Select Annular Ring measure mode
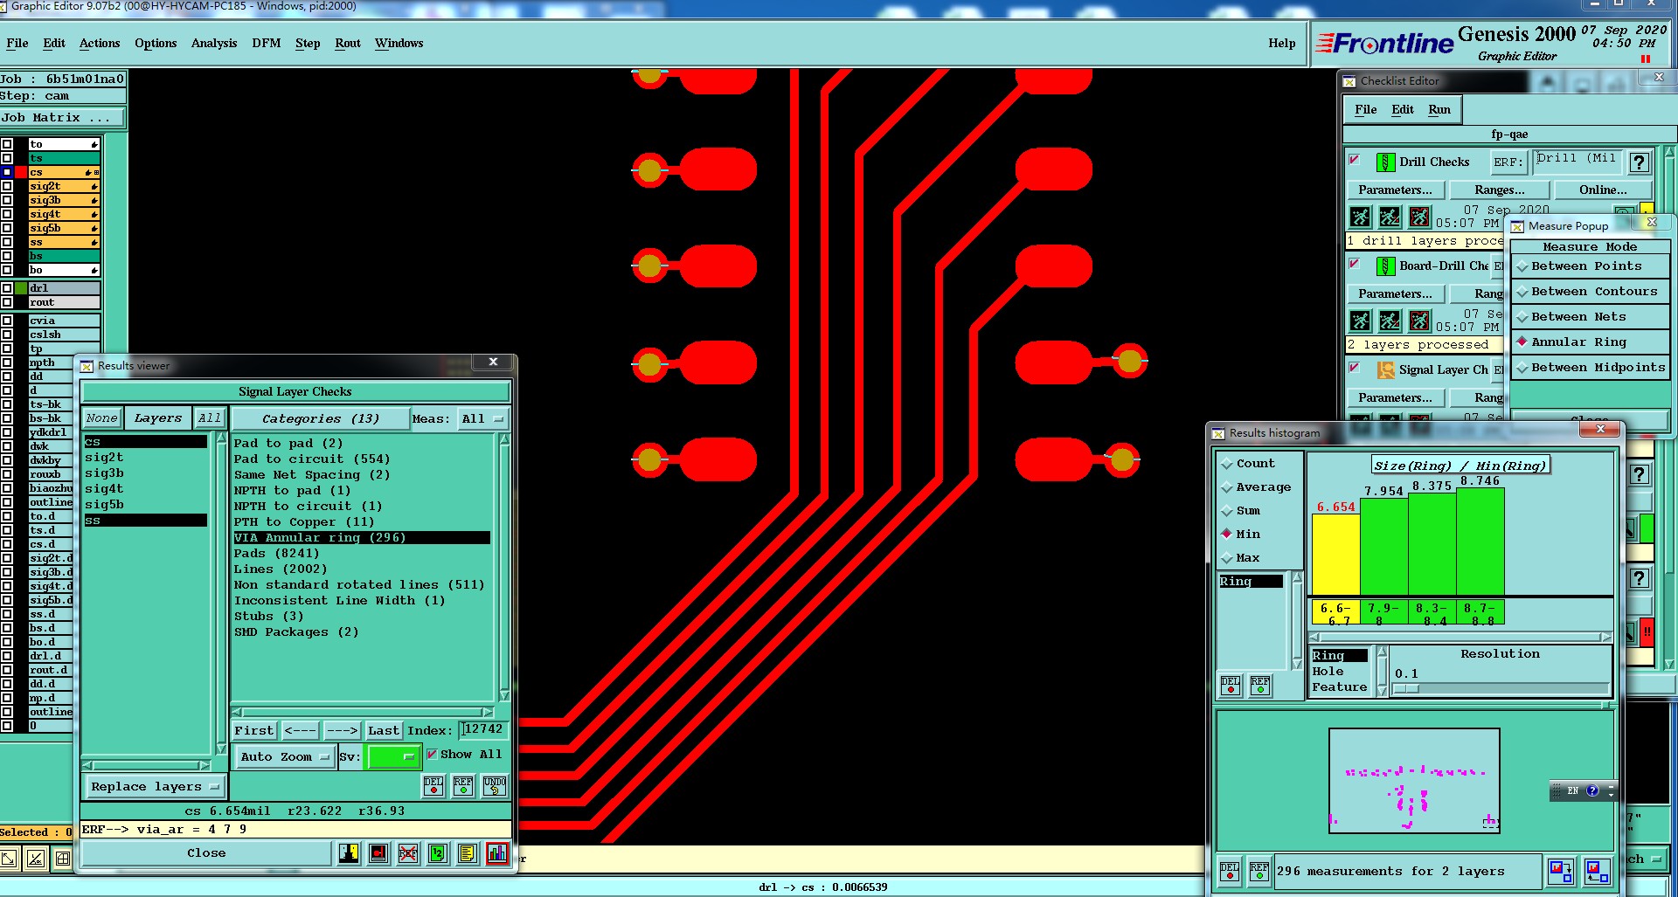This screenshot has height=897, width=1678. (x=1590, y=342)
